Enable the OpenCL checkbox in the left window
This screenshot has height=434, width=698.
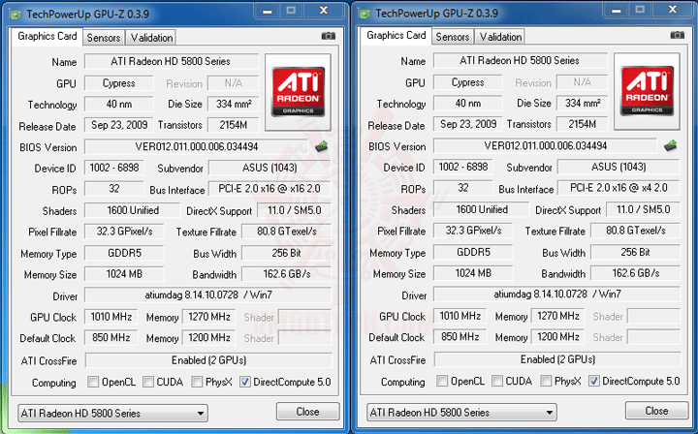point(93,382)
